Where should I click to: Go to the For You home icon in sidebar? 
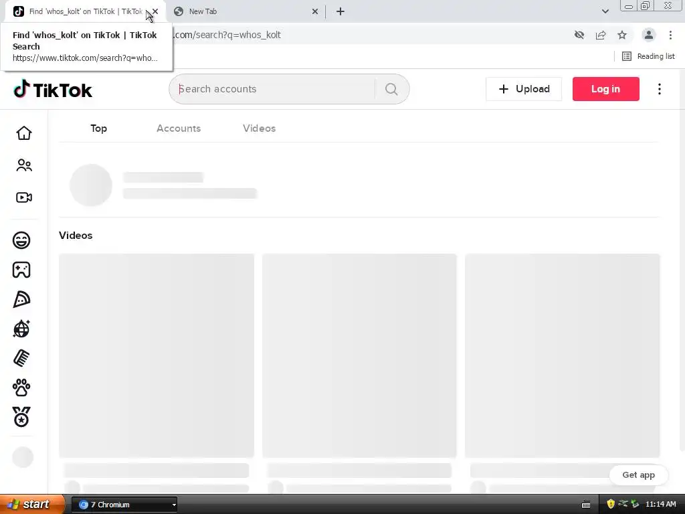[x=24, y=133]
